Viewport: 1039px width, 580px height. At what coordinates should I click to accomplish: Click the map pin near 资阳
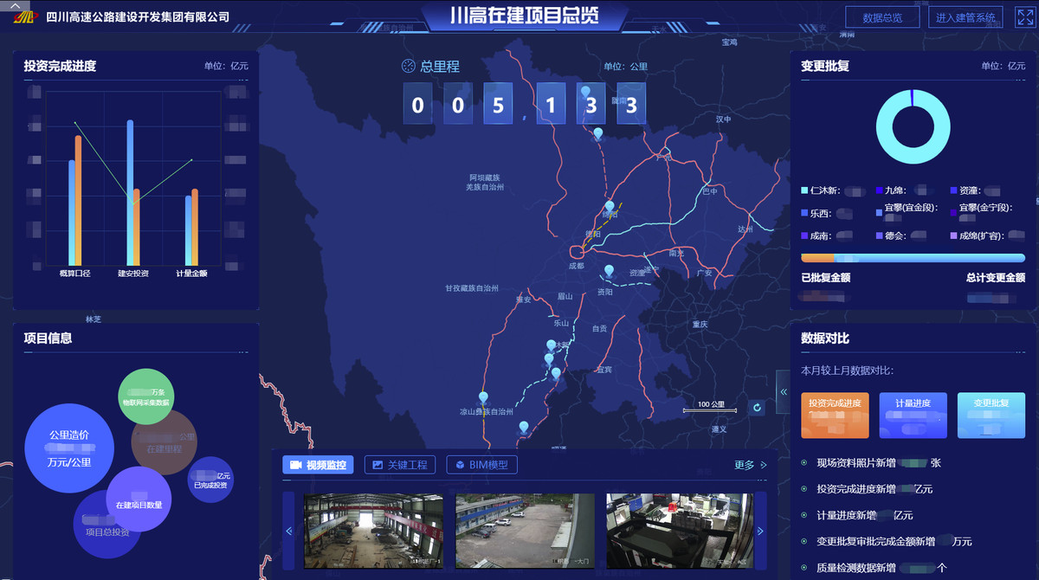coord(610,272)
